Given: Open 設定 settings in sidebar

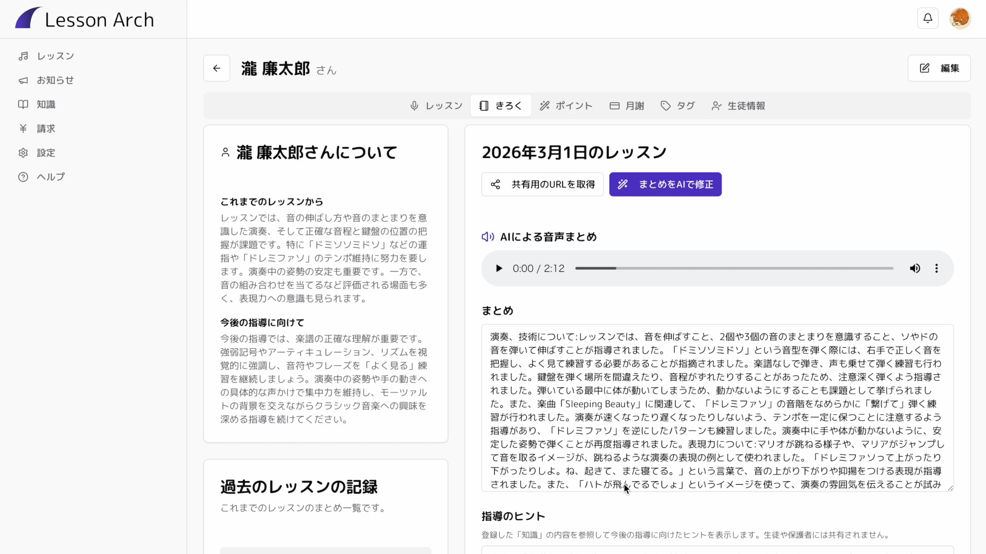Looking at the screenshot, I should [x=46, y=152].
